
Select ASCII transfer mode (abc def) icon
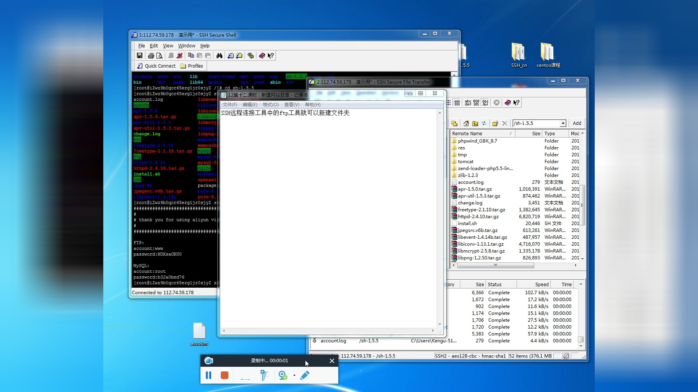(x=468, y=103)
